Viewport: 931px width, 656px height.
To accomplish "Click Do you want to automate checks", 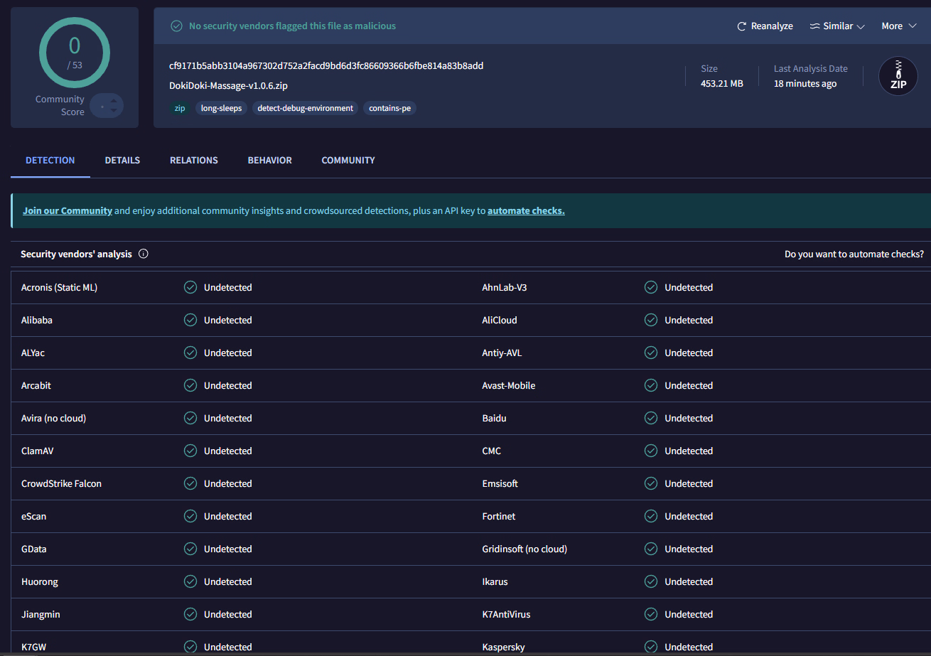I will [x=854, y=254].
